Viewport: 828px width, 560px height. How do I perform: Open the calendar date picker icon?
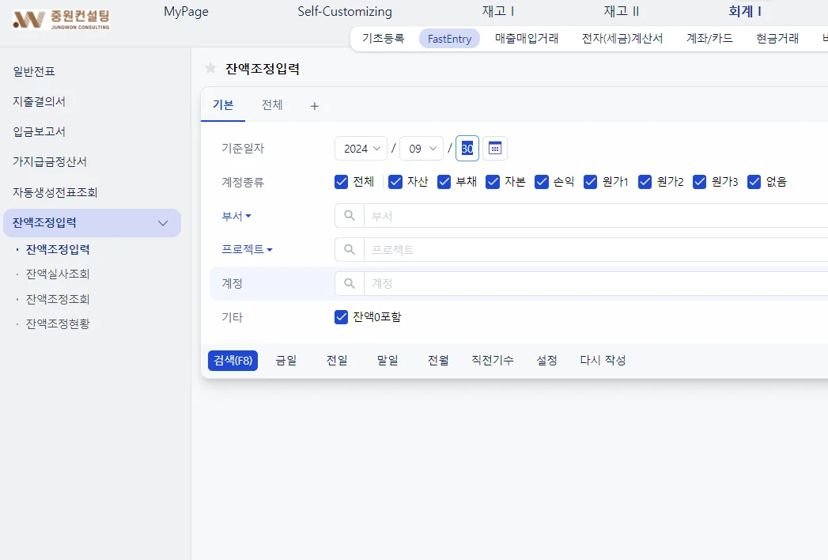click(495, 149)
